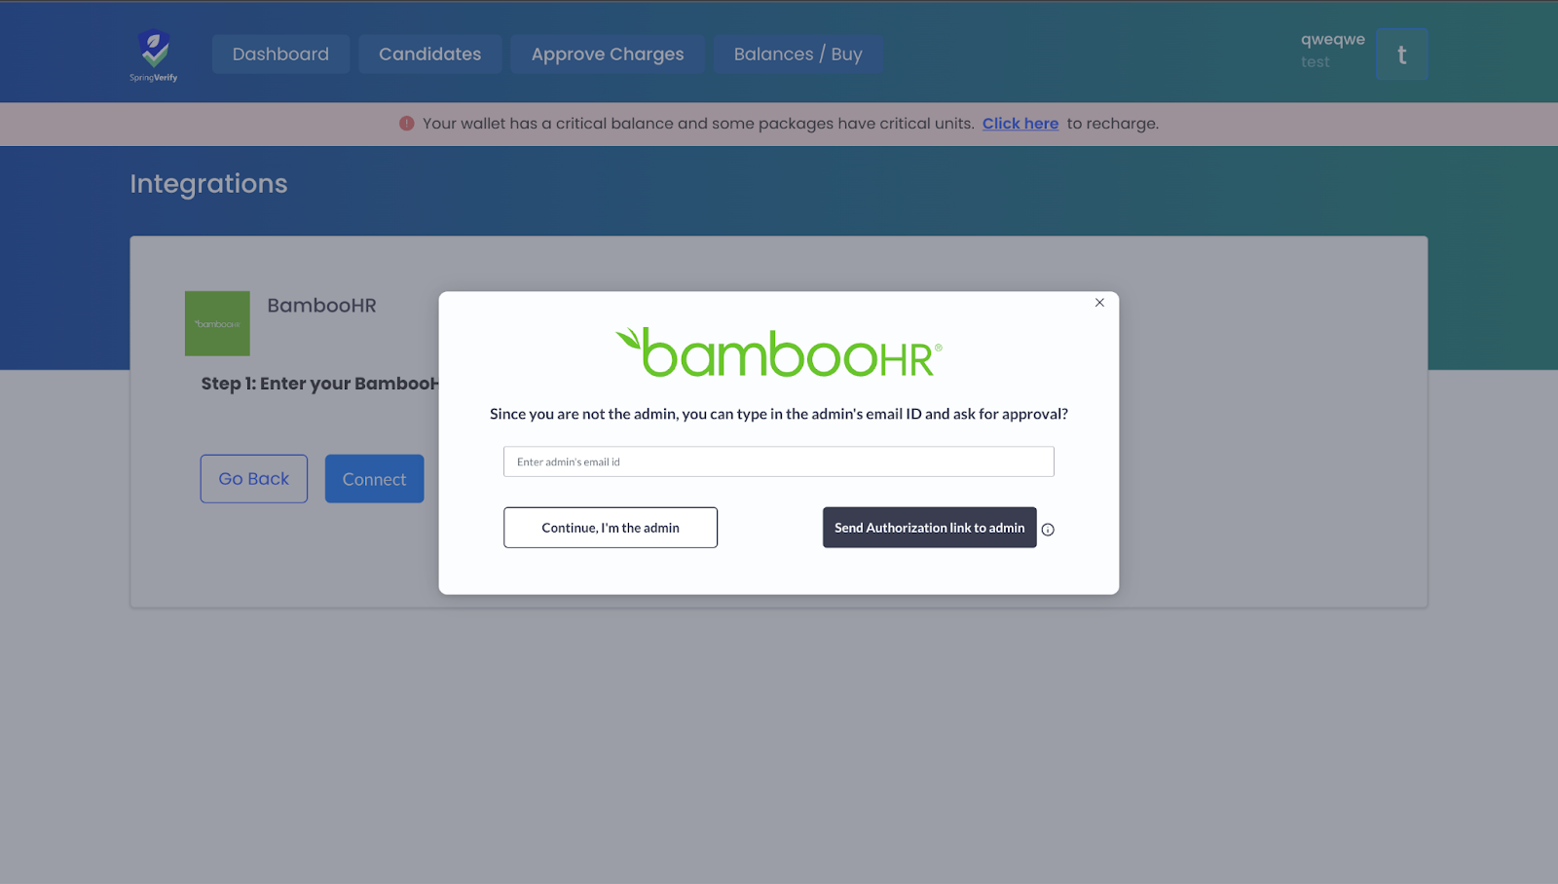1558x884 pixels.
Task: Send Authorization link to admin
Action: pyautogui.click(x=930, y=528)
